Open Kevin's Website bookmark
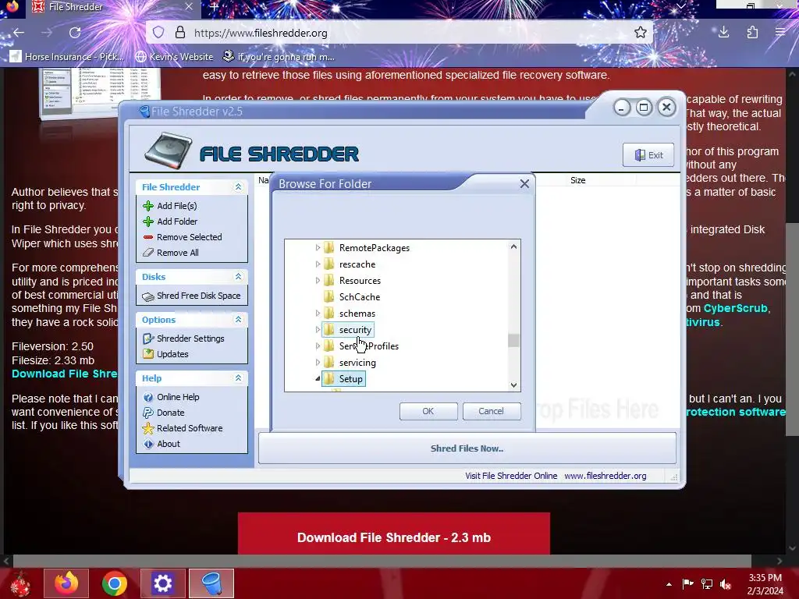Screen dimensions: 799x599 pos(174,56)
